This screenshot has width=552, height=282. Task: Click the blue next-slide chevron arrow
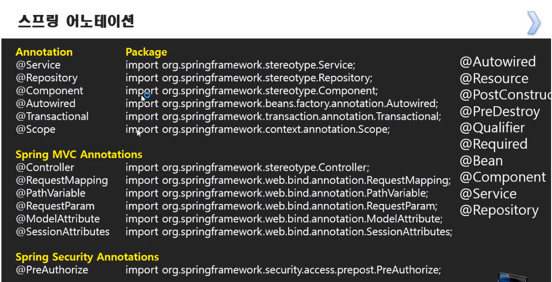pyautogui.click(x=534, y=23)
